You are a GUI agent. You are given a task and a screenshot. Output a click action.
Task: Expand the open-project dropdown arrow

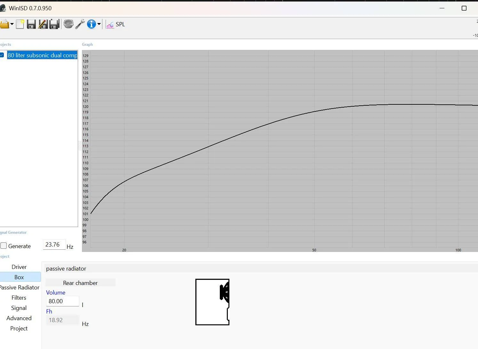(12, 24)
